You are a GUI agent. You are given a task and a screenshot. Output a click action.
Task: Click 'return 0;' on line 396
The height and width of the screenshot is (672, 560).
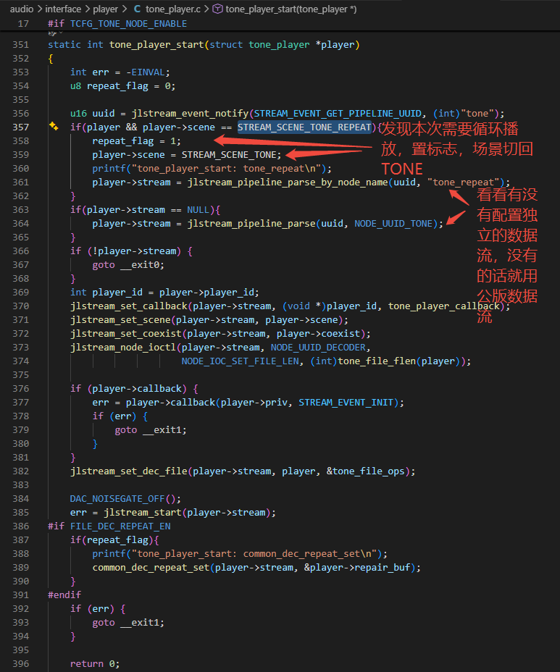click(95, 664)
